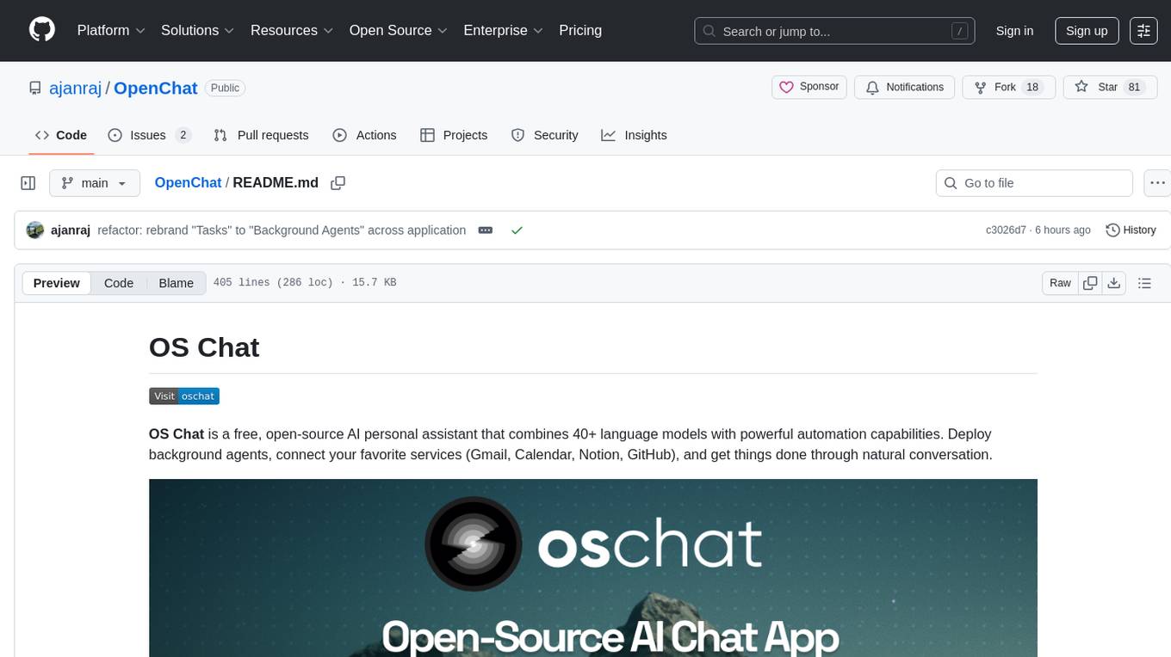Select the Code tab
This screenshot has width=1171, height=657.
(x=61, y=135)
